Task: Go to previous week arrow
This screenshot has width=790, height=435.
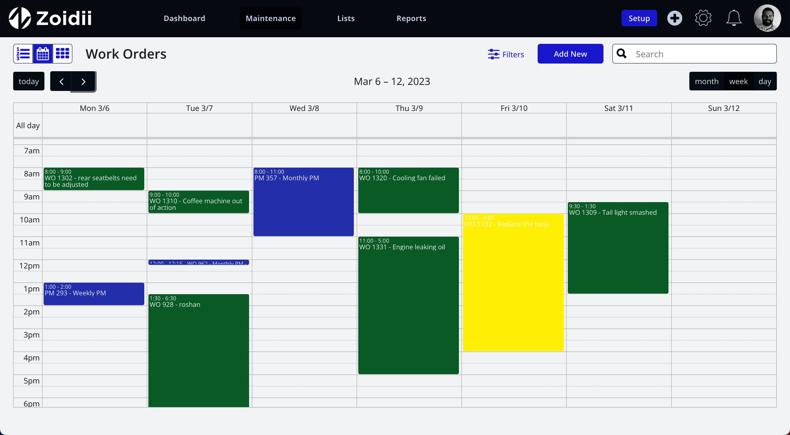Action: (61, 81)
